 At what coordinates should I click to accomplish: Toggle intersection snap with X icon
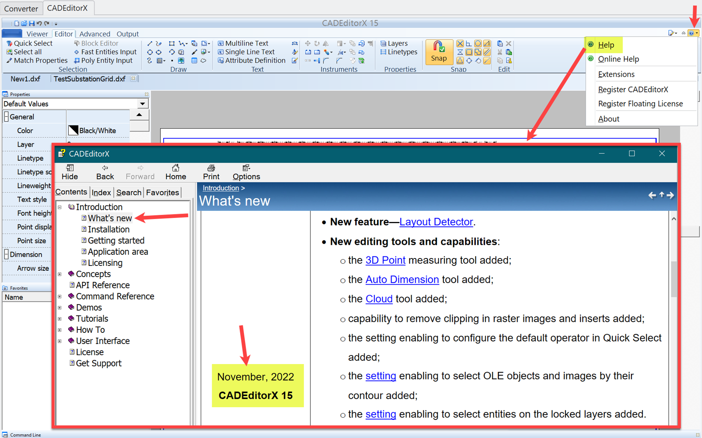[x=460, y=44]
